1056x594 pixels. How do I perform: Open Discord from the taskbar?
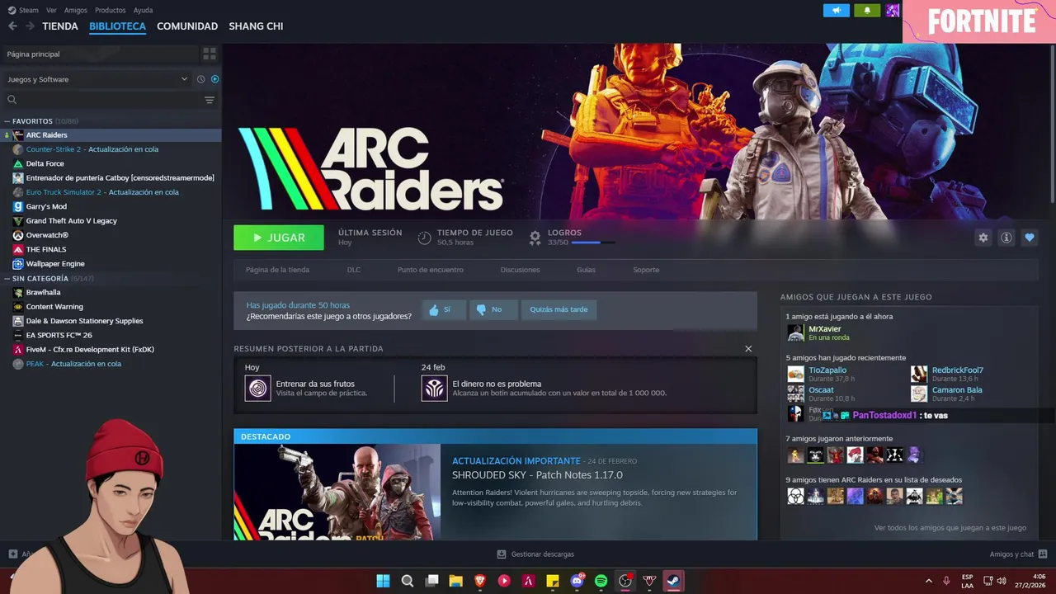pos(577,581)
